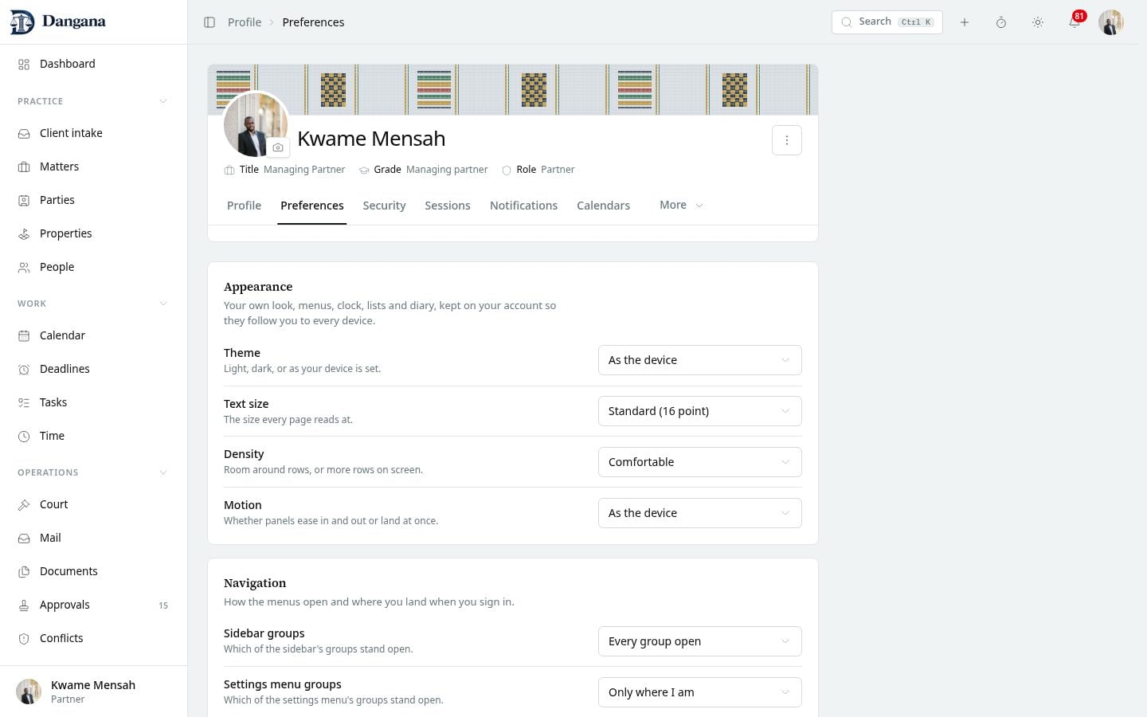View Deadlines in the sidebar
The height and width of the screenshot is (717, 1147).
coord(94,369)
